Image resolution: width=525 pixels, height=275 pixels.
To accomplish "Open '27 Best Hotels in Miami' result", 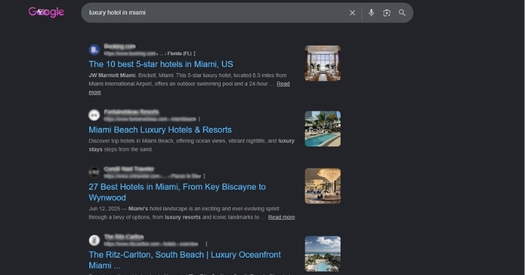I will coord(177,192).
